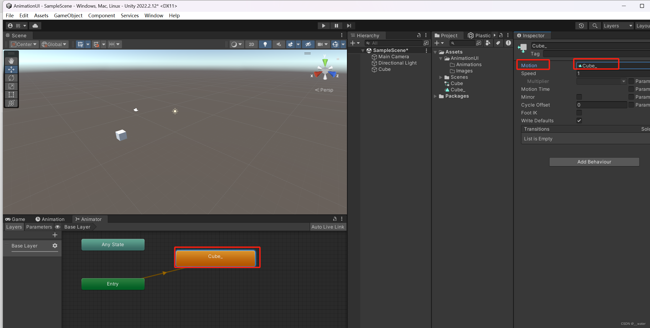
Task: Open the Window menu
Action: coord(154,15)
